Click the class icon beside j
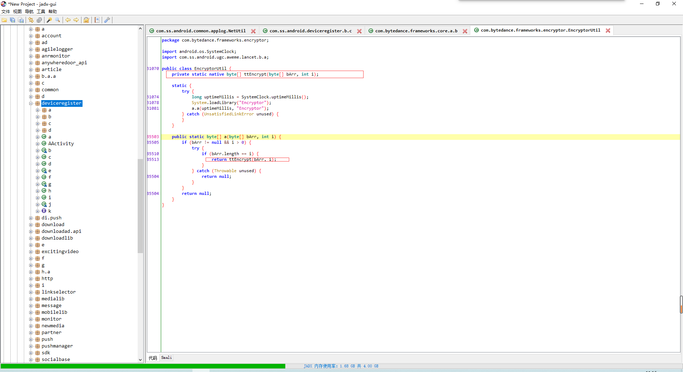683x372 pixels. 44,204
